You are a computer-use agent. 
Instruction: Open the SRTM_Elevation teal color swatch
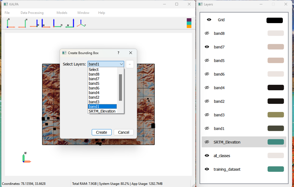[276, 142]
